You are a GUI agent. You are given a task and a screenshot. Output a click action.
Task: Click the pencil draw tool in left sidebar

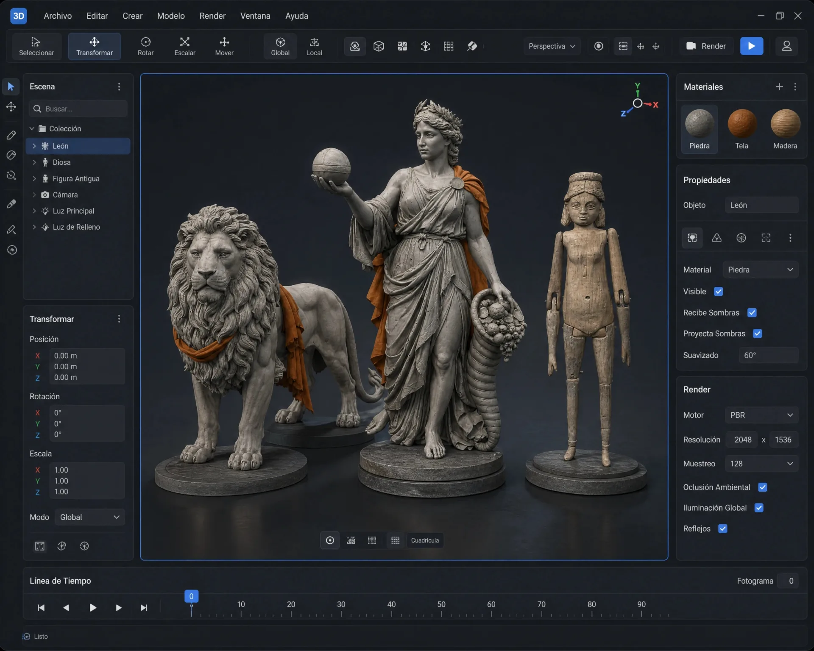[11, 135]
